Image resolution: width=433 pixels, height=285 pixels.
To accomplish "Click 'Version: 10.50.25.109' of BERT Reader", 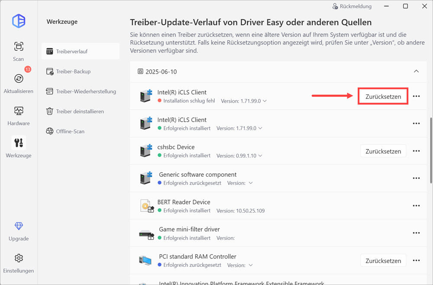I will 240,211.
